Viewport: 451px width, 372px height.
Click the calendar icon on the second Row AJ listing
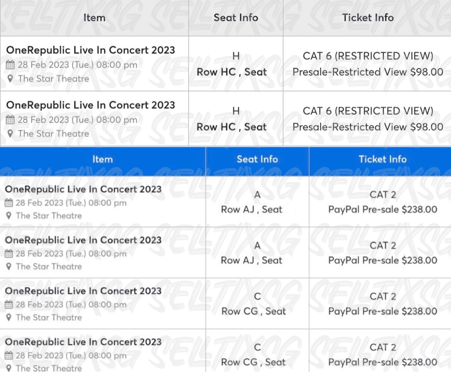9,254
